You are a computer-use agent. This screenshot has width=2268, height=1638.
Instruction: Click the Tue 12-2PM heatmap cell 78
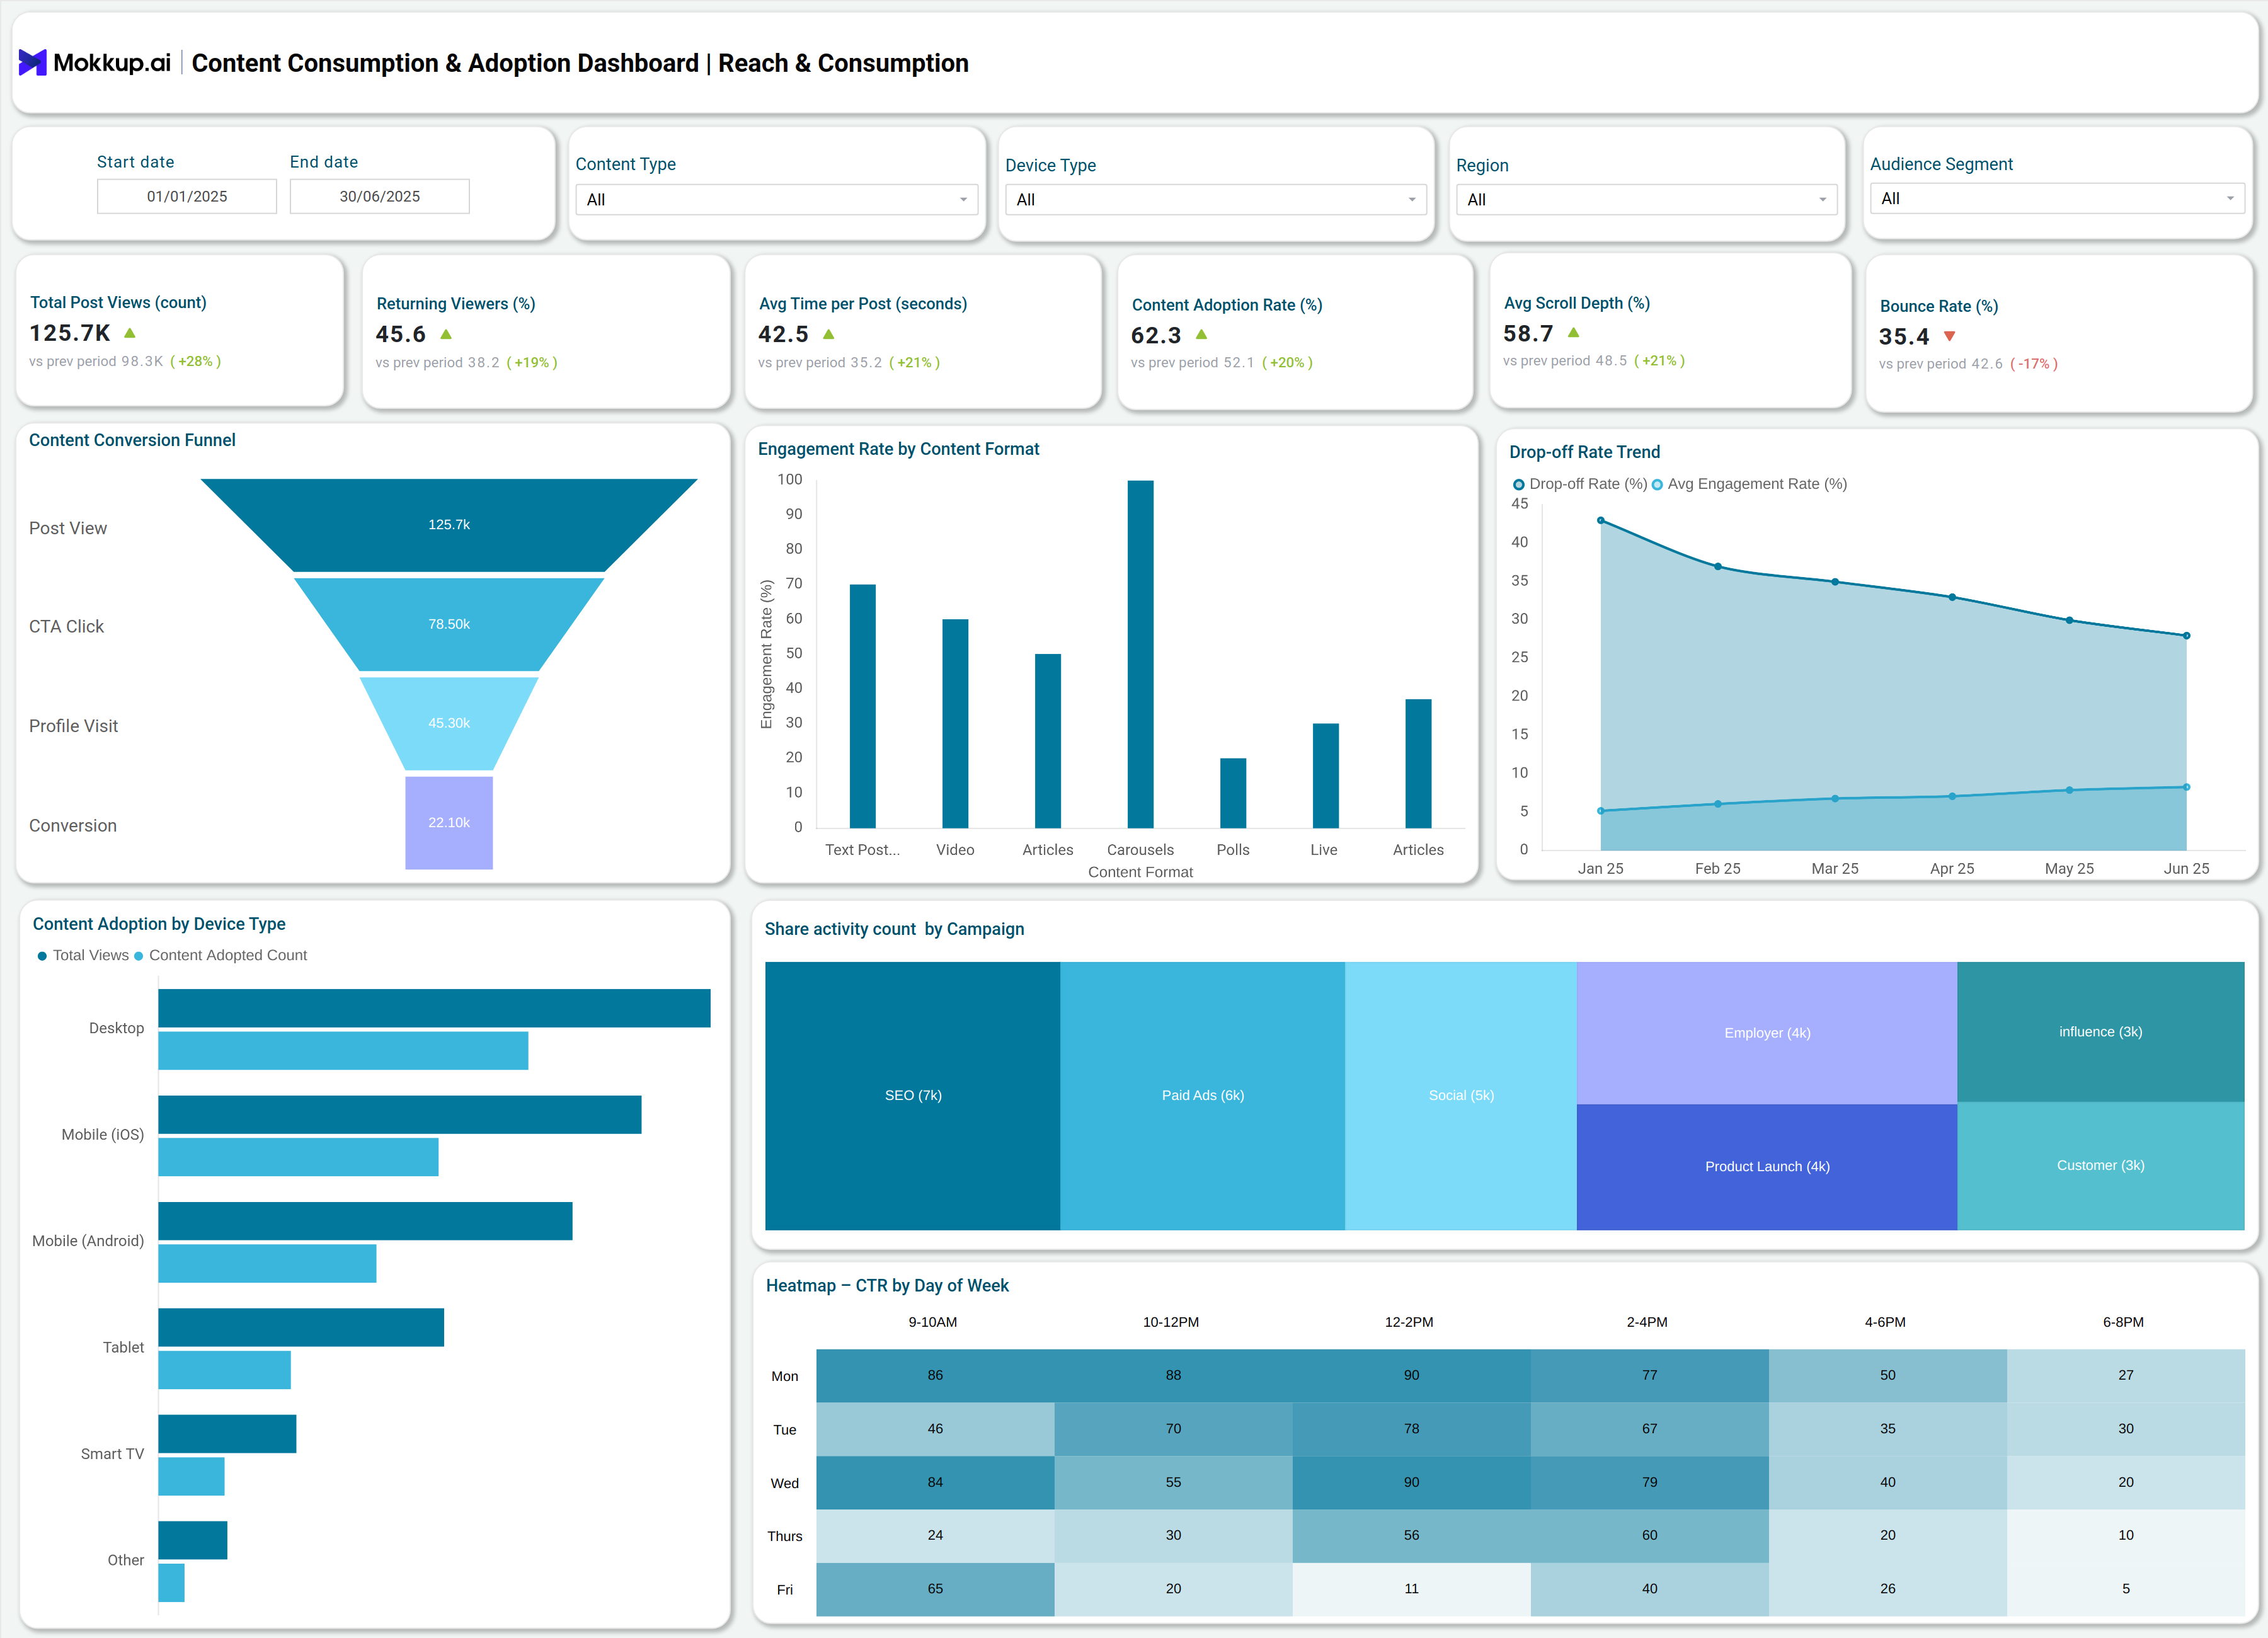click(x=1411, y=1429)
